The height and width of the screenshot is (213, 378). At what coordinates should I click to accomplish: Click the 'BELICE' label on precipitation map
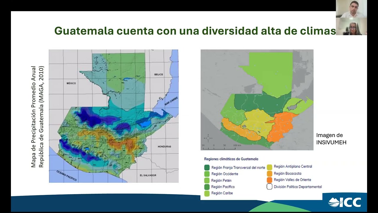point(159,75)
